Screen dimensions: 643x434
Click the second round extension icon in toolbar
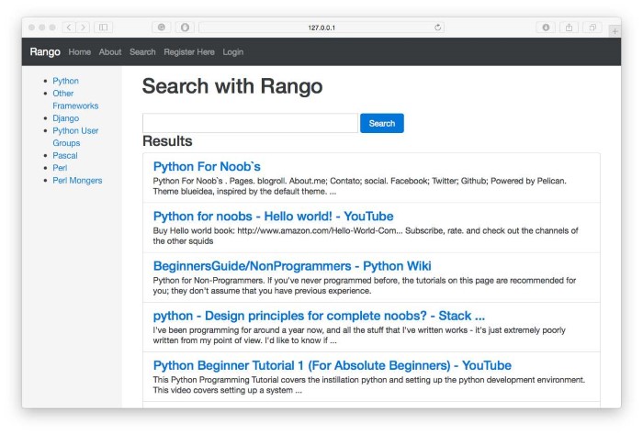coord(185,28)
